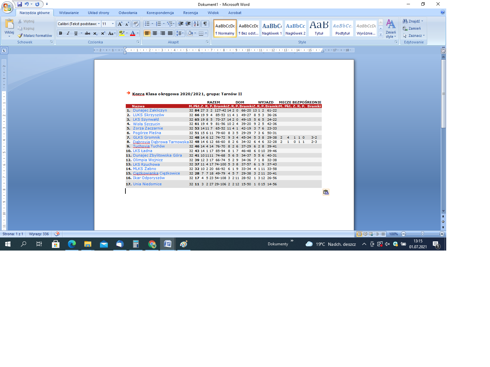Click the Malarz formatów format painter
This screenshot has height=367, width=490.
pyautogui.click(x=35, y=36)
